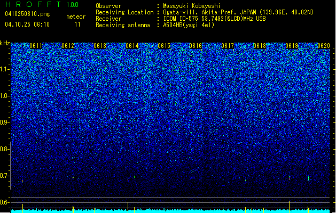Click frequency axis label 0.6
The height and width of the screenshot is (213, 336).
pyautogui.click(x=4, y=202)
